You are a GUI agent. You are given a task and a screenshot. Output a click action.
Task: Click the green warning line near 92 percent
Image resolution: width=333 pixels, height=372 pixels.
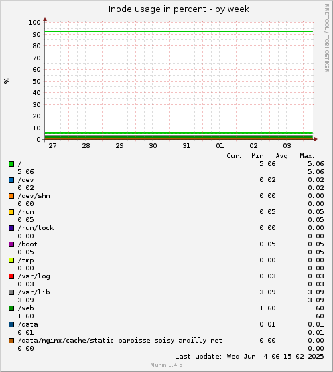pos(179,31)
